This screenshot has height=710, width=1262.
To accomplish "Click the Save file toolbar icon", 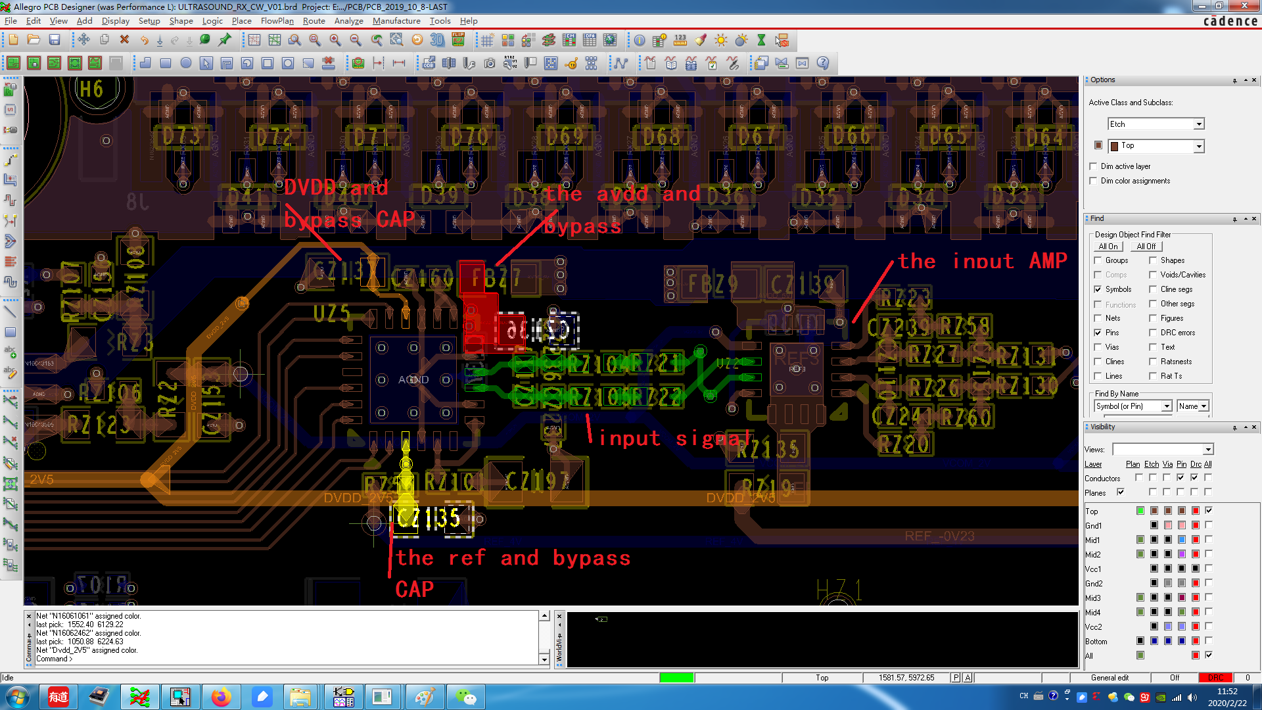I will (55, 40).
